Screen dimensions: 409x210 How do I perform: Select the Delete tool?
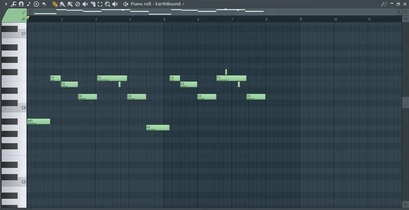tap(77, 4)
